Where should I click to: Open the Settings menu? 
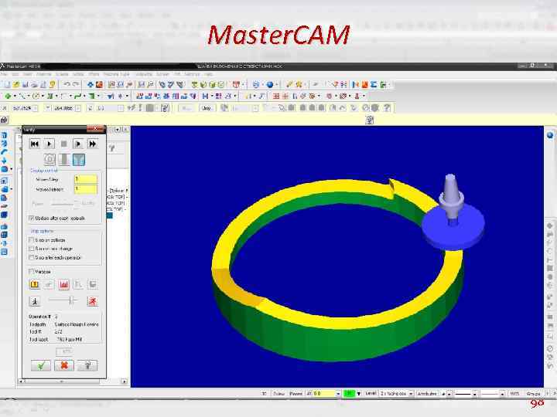pos(192,74)
